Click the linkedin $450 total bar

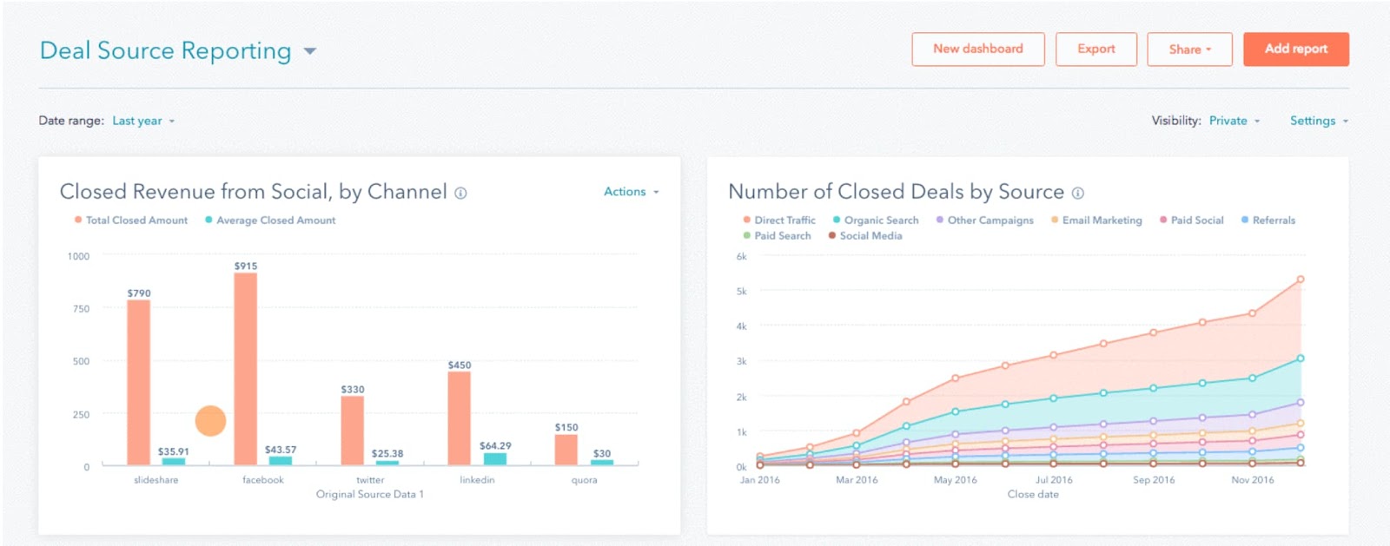(x=460, y=418)
